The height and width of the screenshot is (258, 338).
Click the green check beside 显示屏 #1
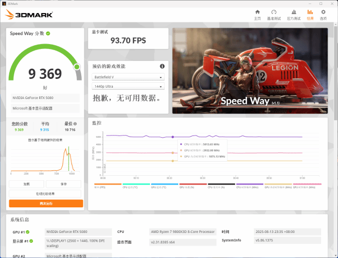pos(31,241)
